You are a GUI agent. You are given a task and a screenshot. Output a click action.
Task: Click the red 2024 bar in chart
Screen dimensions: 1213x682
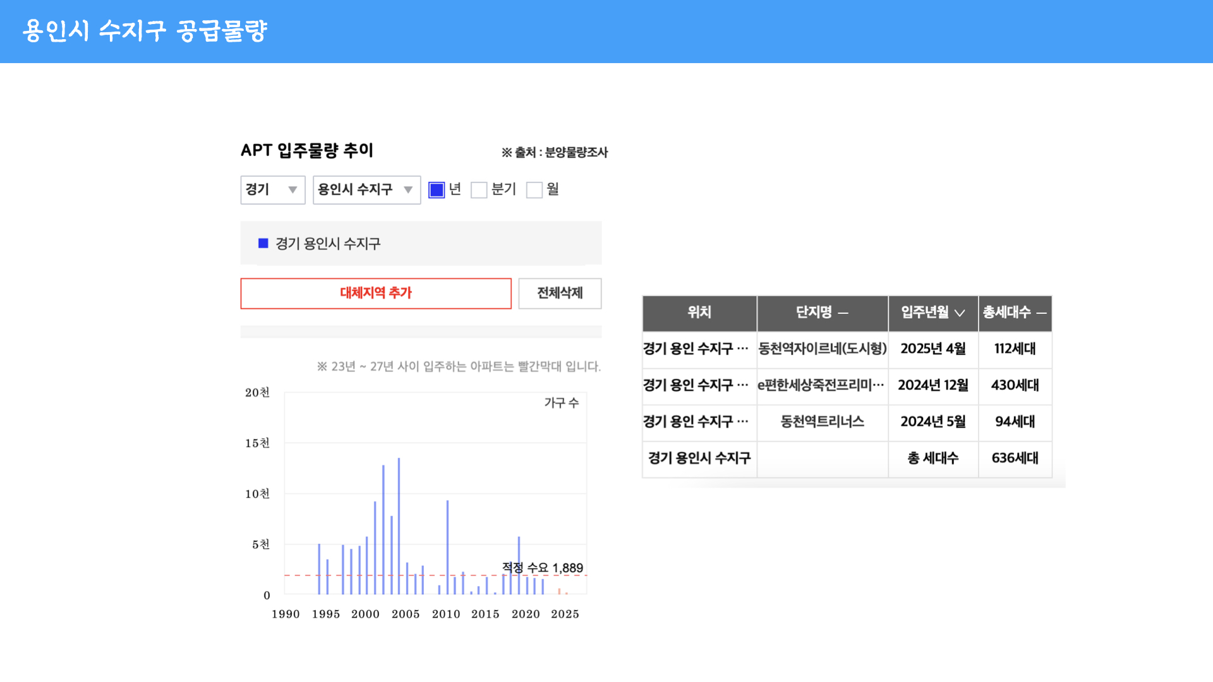tap(559, 591)
